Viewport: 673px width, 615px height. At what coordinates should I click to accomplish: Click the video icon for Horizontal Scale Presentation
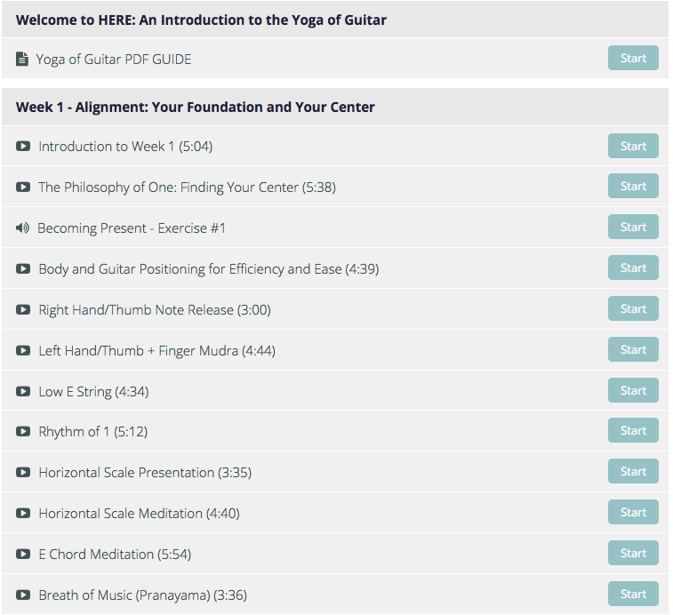(x=23, y=473)
